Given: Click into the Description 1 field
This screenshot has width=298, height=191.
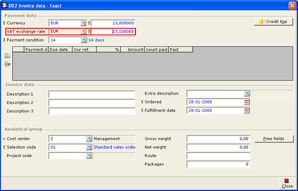Looking at the screenshot, I should coord(92,94).
